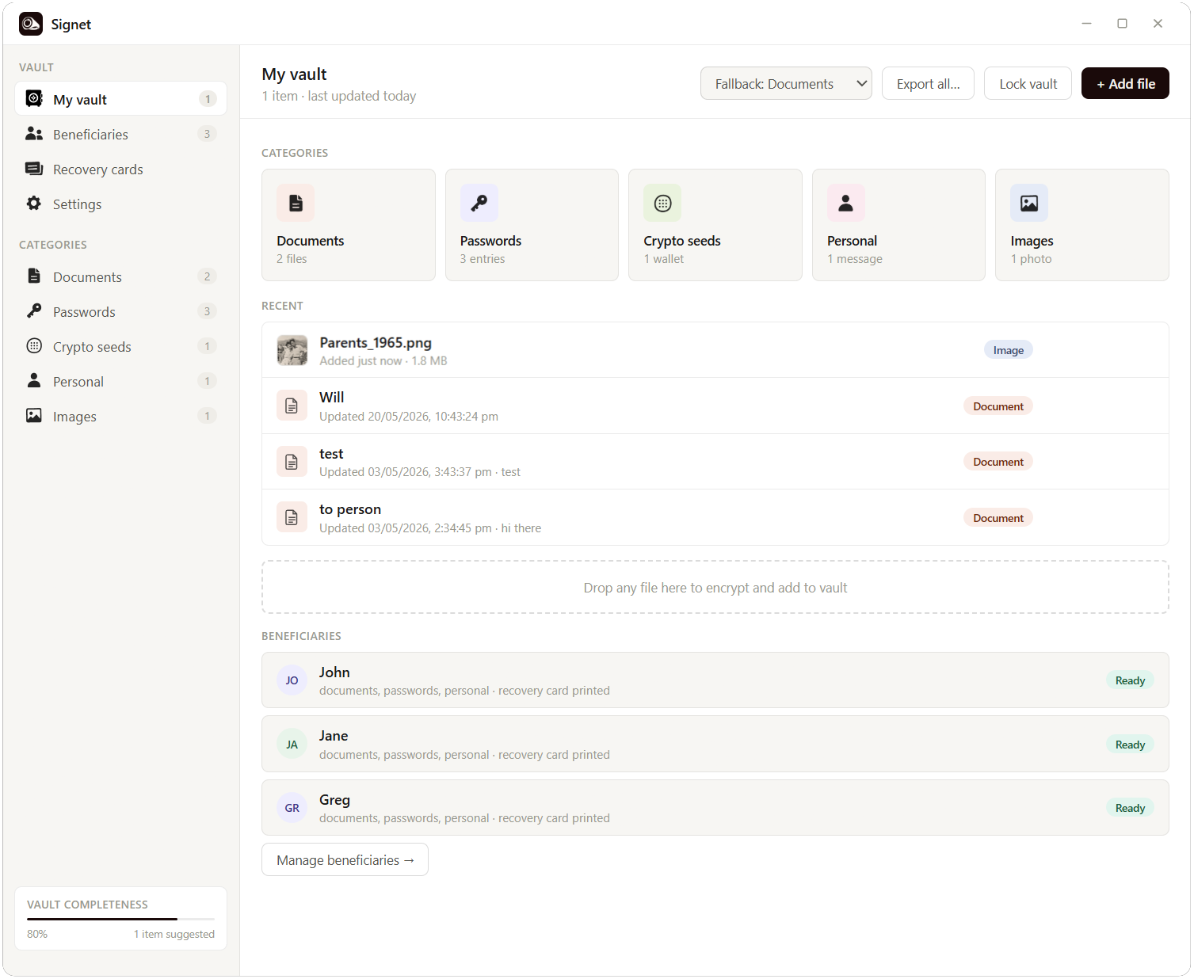Open the Crypto seeds 1 wallet card
Viewport: 1194px width, 979px height.
coord(715,225)
